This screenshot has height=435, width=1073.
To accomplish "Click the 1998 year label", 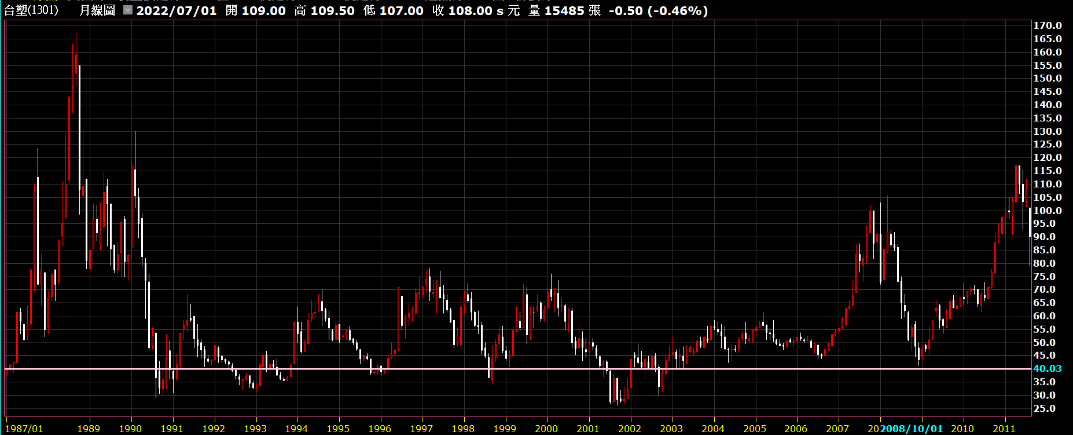I will [463, 429].
